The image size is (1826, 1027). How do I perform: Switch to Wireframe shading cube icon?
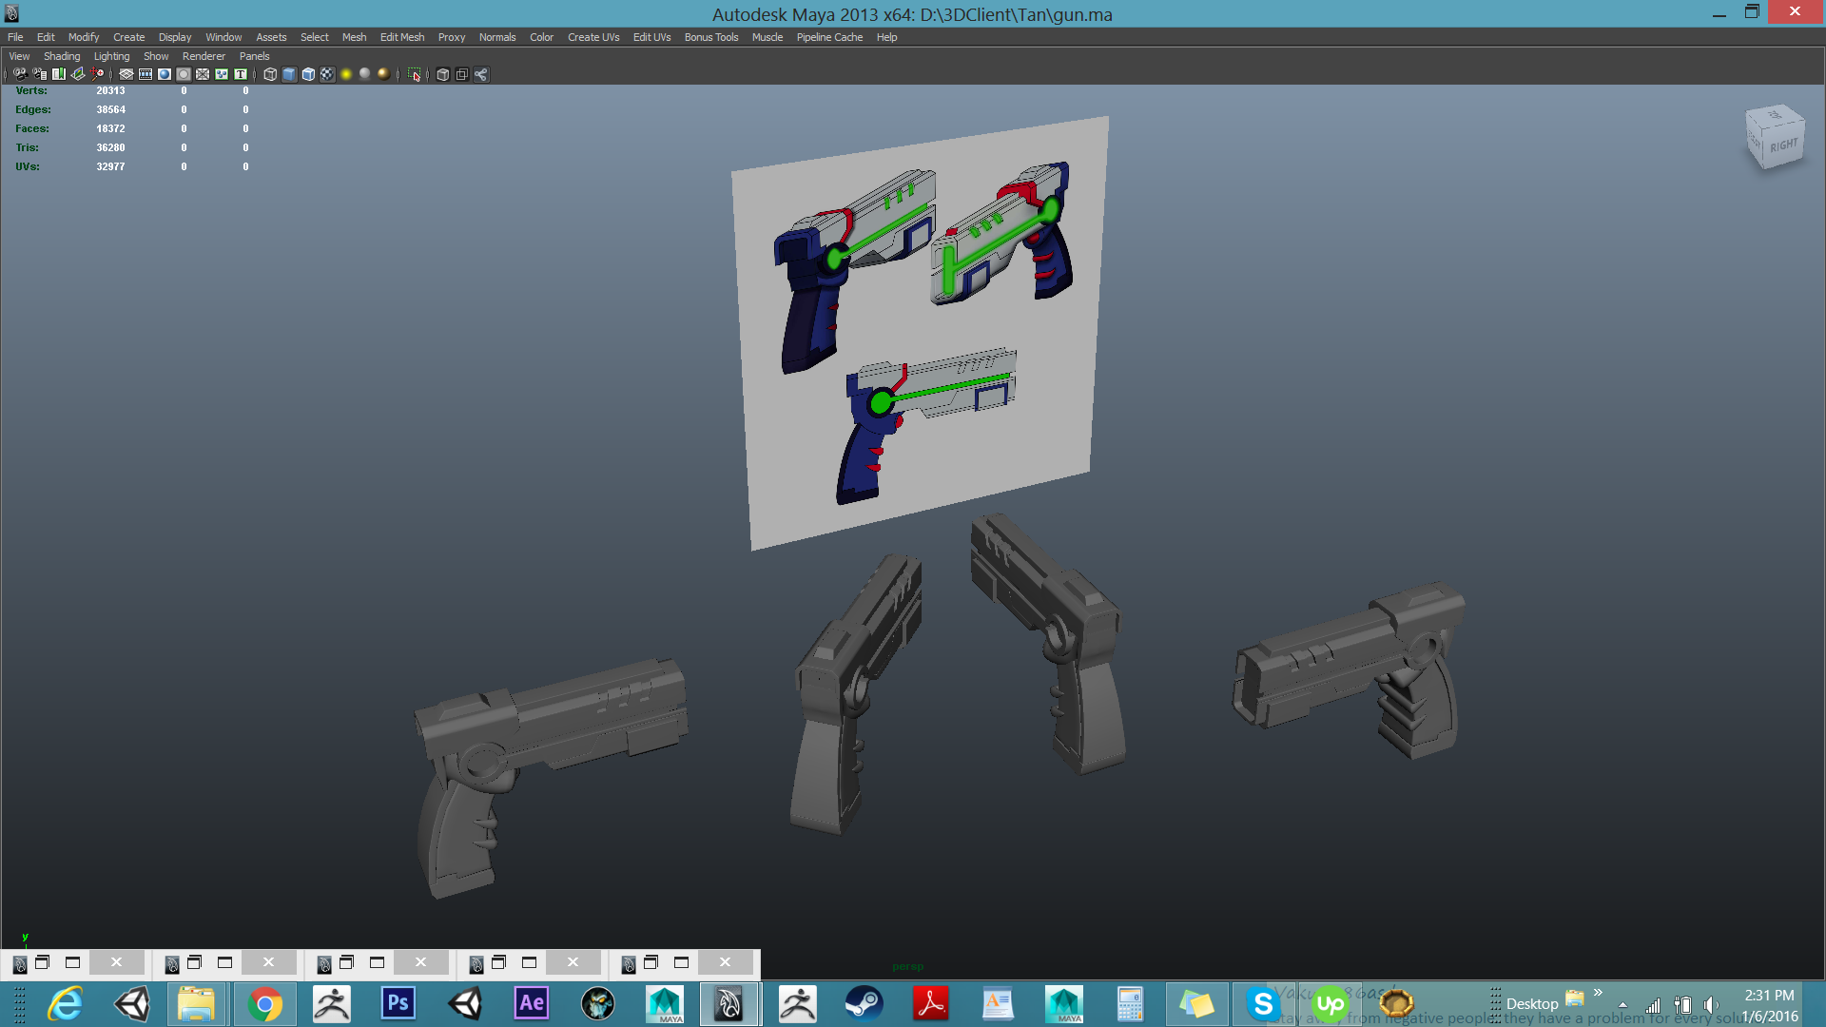pyautogui.click(x=270, y=74)
